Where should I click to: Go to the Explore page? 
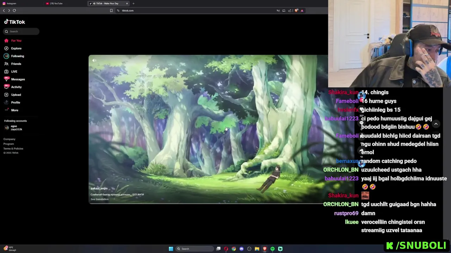tap(16, 48)
